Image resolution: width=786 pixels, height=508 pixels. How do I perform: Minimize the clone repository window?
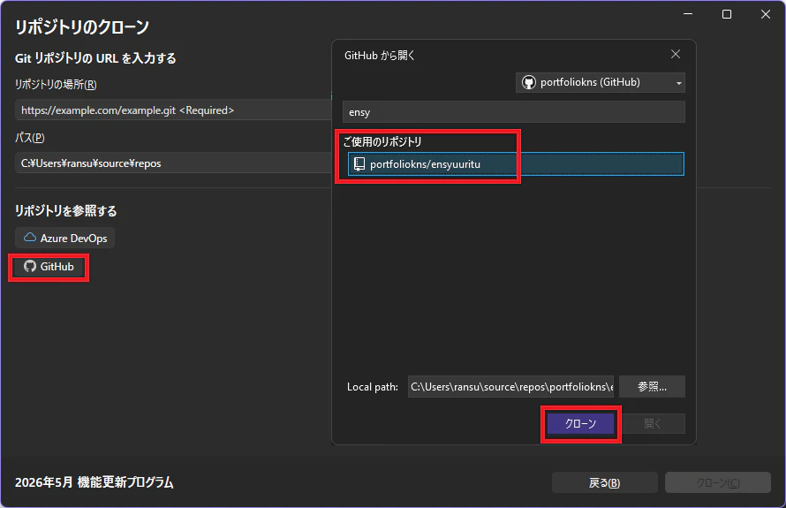[x=688, y=14]
